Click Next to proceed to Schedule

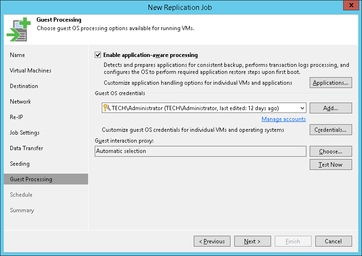[x=252, y=241]
